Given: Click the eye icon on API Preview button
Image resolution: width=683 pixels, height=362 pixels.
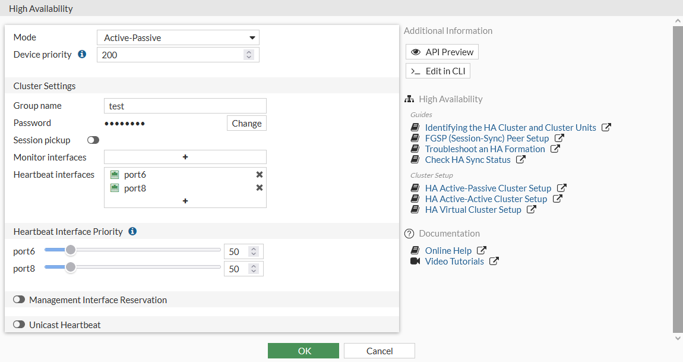Looking at the screenshot, I should (x=416, y=52).
